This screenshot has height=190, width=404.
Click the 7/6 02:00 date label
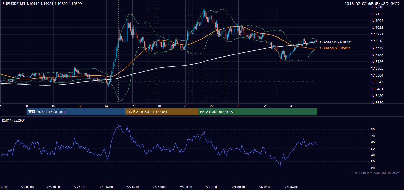click(x=265, y=187)
